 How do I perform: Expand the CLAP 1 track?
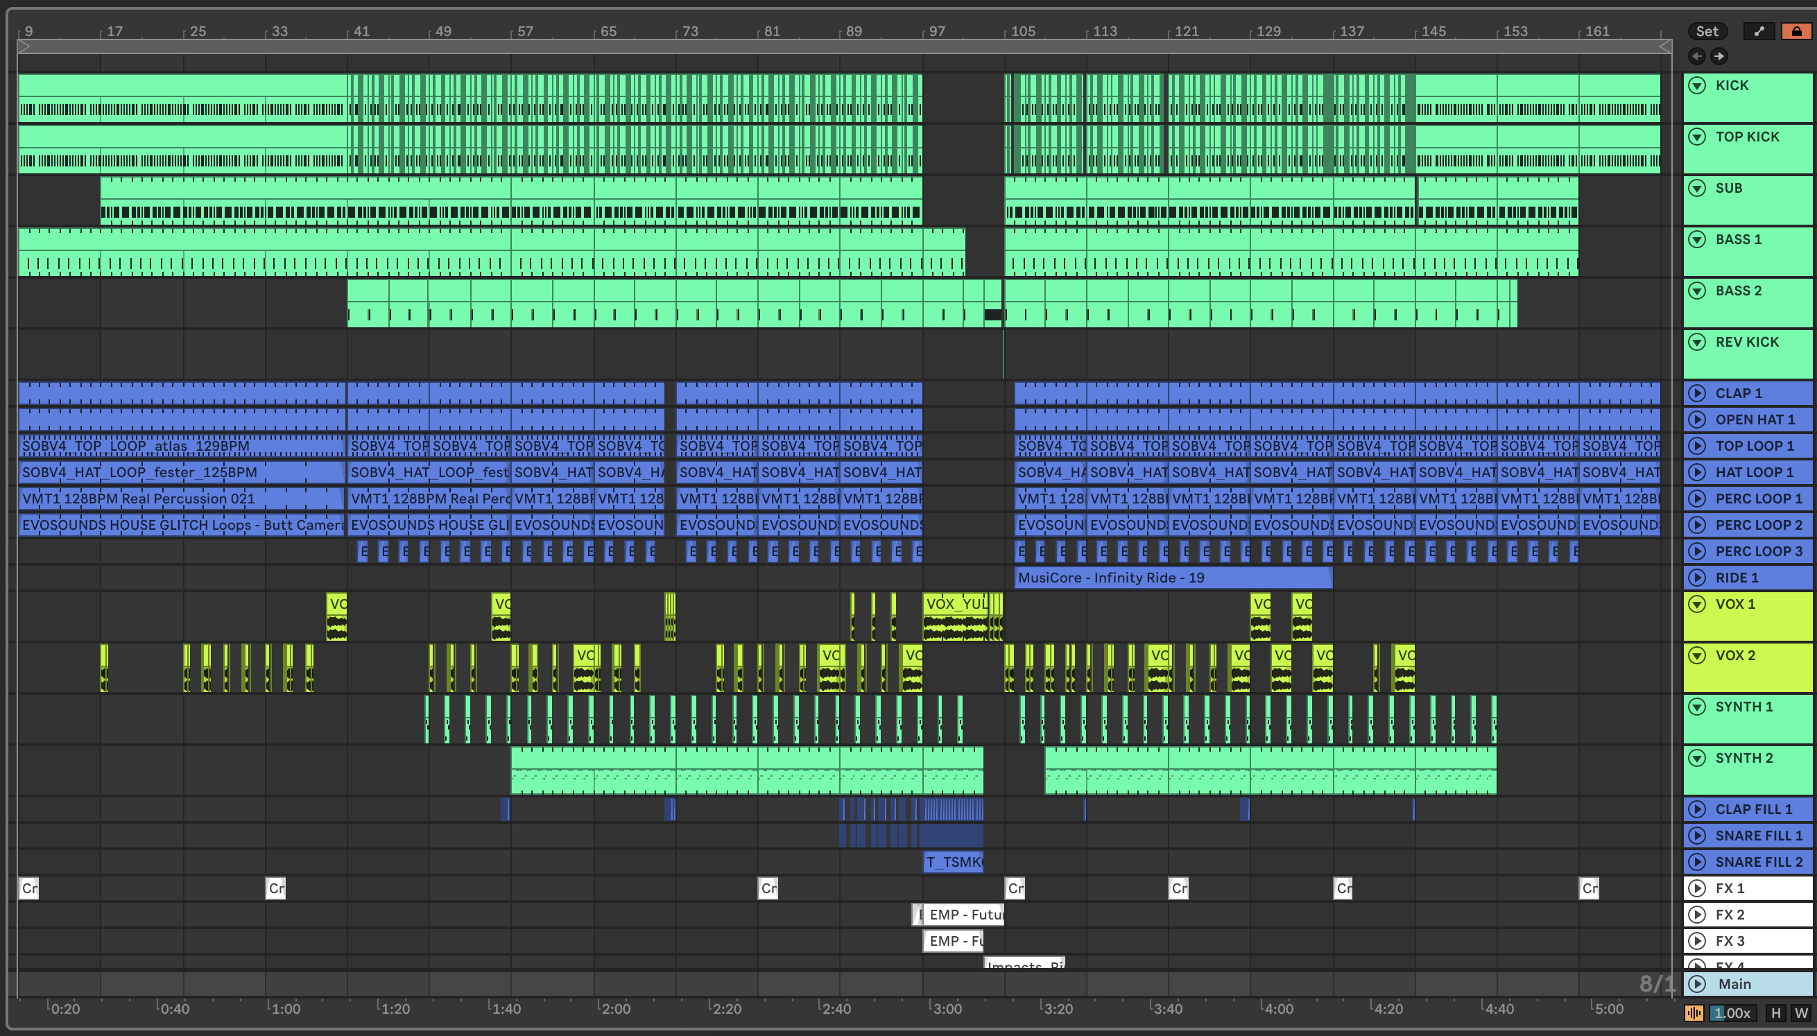click(x=1698, y=393)
